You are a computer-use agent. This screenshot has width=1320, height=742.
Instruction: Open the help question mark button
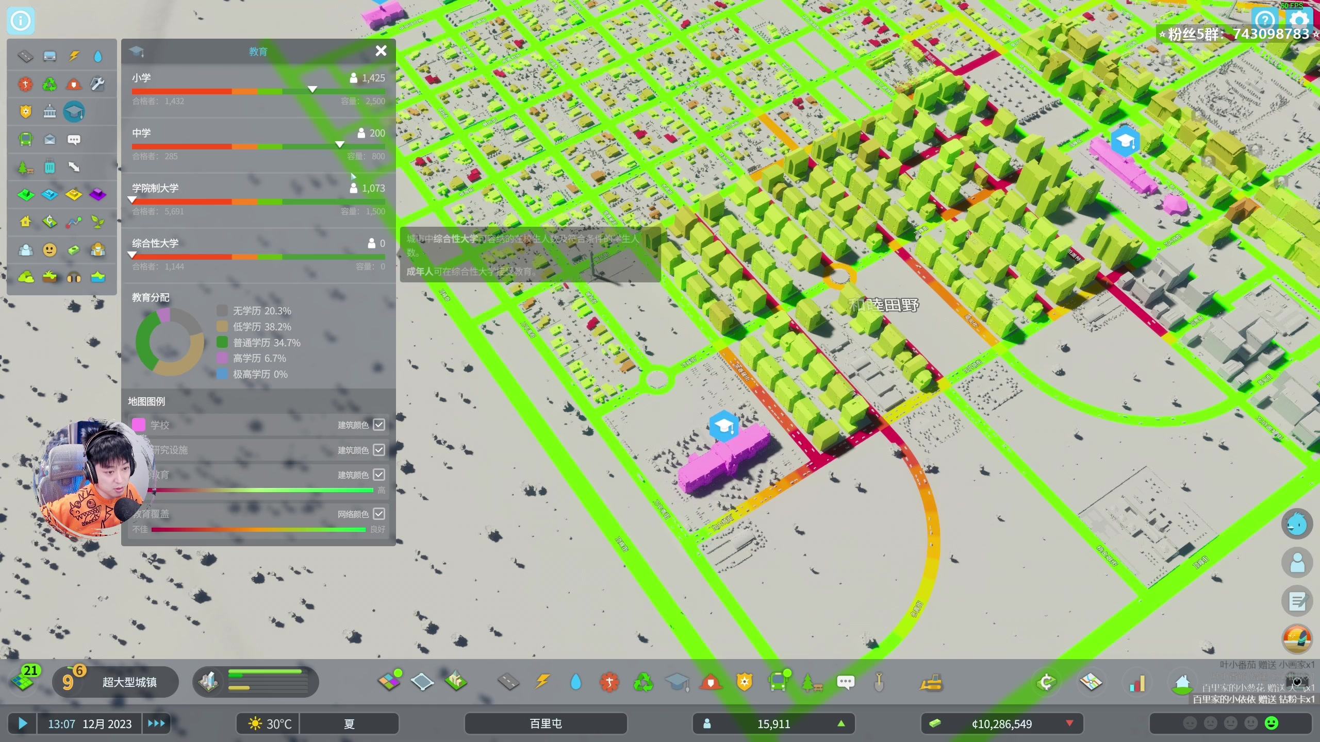[x=1265, y=21]
